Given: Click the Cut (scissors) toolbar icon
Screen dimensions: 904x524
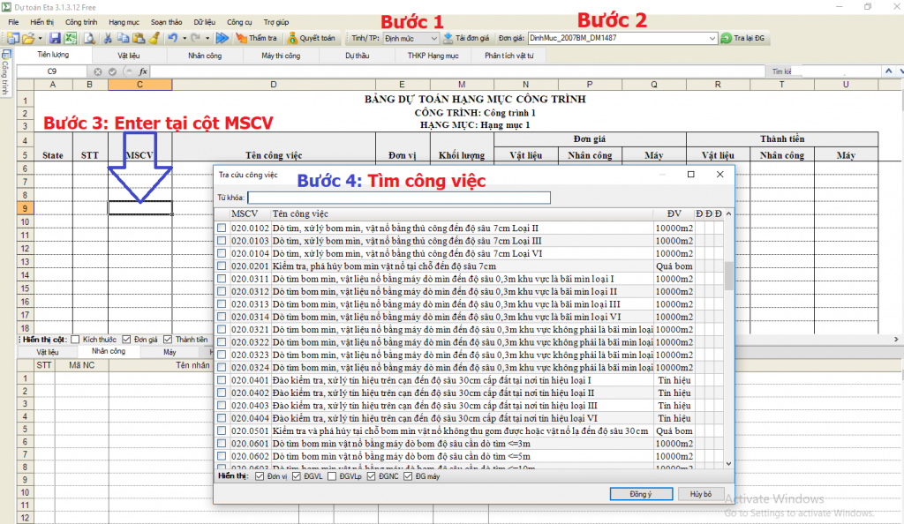Looking at the screenshot, I should (107, 39).
